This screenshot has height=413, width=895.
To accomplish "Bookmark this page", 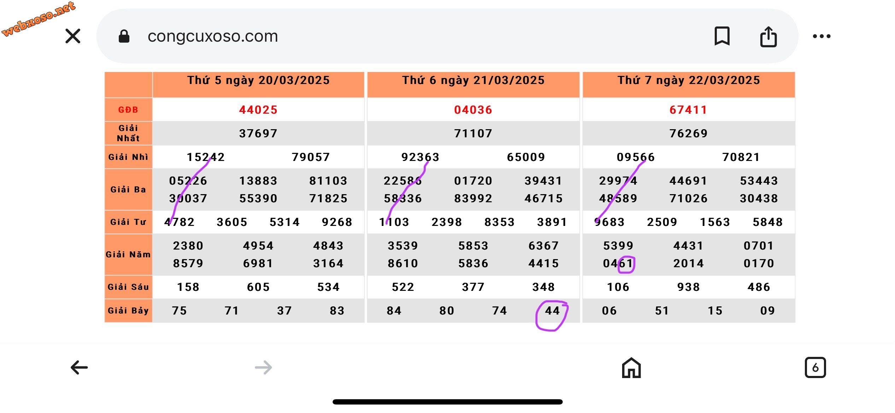I will pos(722,36).
